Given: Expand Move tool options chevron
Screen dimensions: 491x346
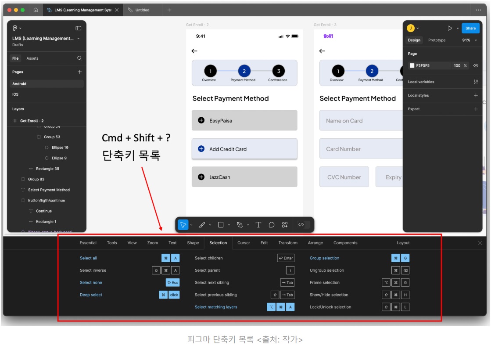Looking at the screenshot, I should [x=191, y=225].
